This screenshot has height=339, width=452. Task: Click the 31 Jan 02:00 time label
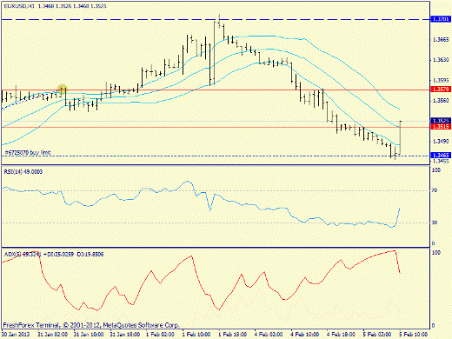pyautogui.click(x=52, y=335)
